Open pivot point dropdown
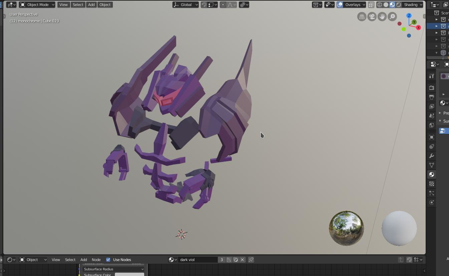This screenshot has height=276, width=449. click(x=244, y=5)
